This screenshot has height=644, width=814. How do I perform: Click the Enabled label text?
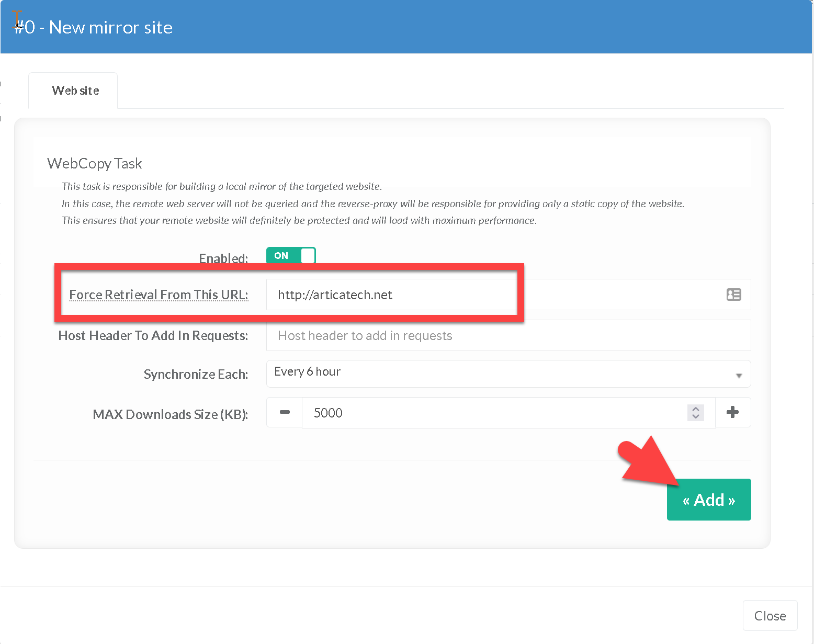(223, 258)
